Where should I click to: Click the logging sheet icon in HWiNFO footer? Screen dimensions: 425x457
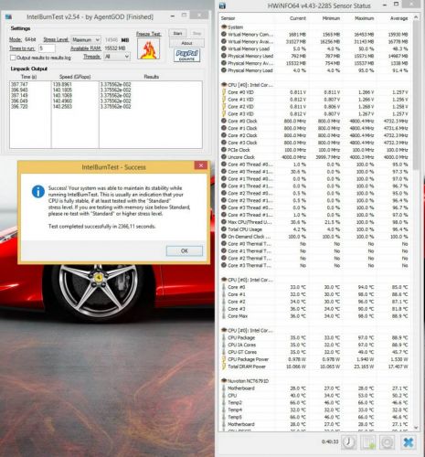coord(367,442)
